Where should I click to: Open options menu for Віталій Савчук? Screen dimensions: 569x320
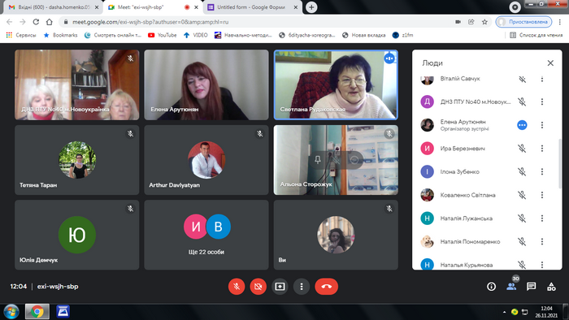542,79
